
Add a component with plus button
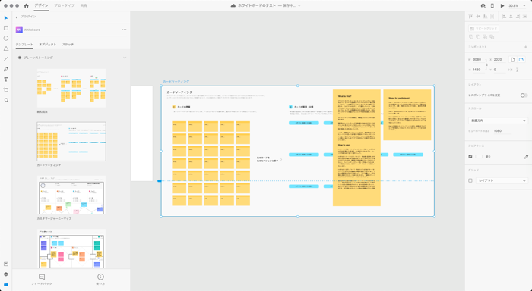[526, 47]
